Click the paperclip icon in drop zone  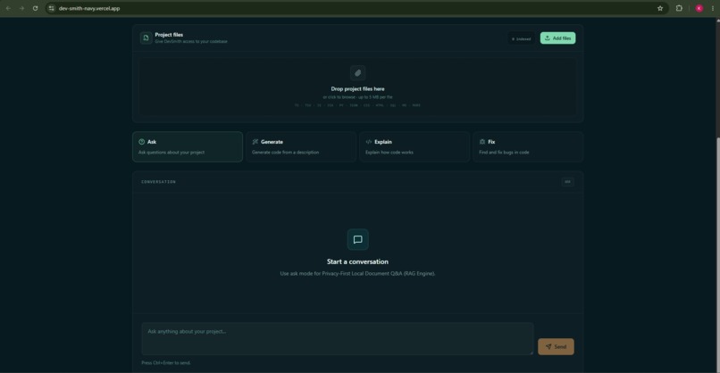tap(357, 73)
